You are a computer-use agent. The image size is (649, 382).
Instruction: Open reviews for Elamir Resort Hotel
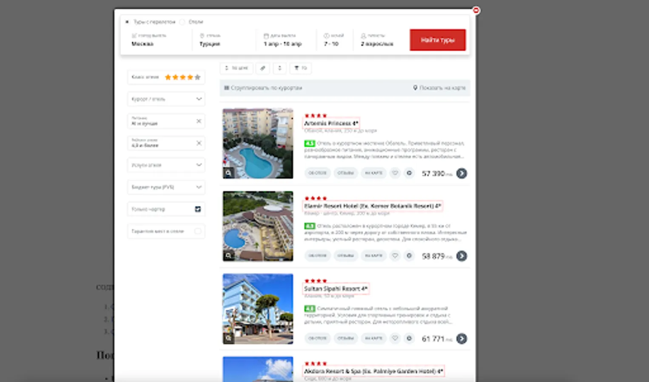[x=345, y=256]
